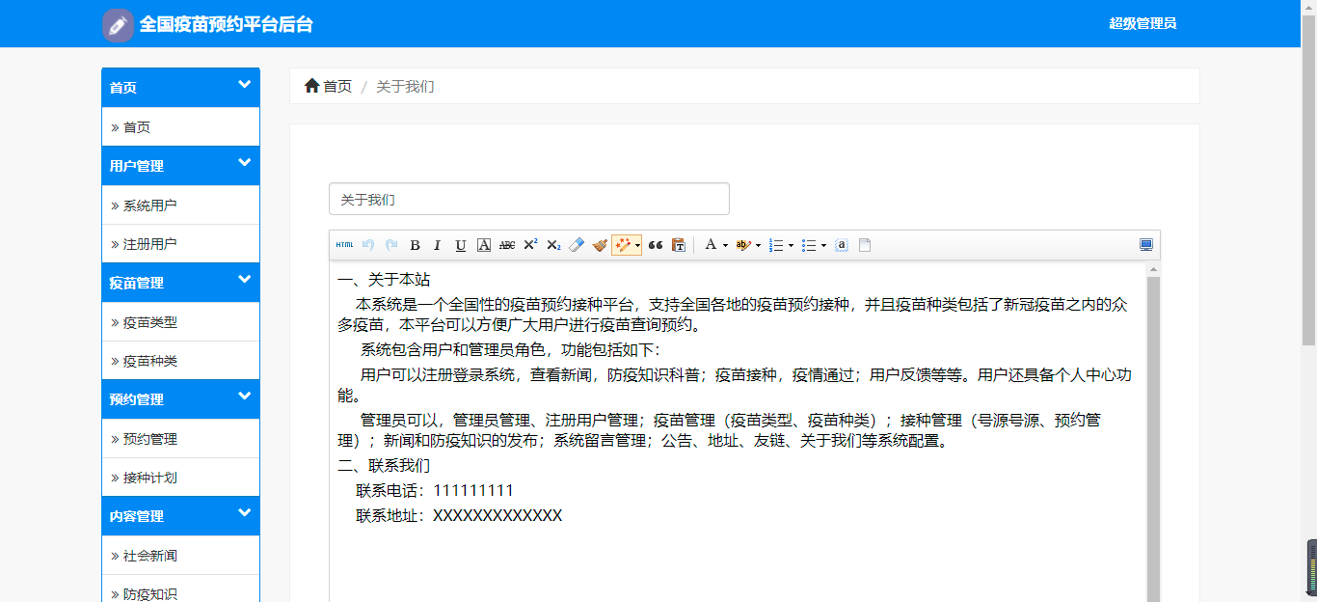Toggle italic formatting
The width and height of the screenshot is (1317, 602).
pyautogui.click(x=437, y=245)
